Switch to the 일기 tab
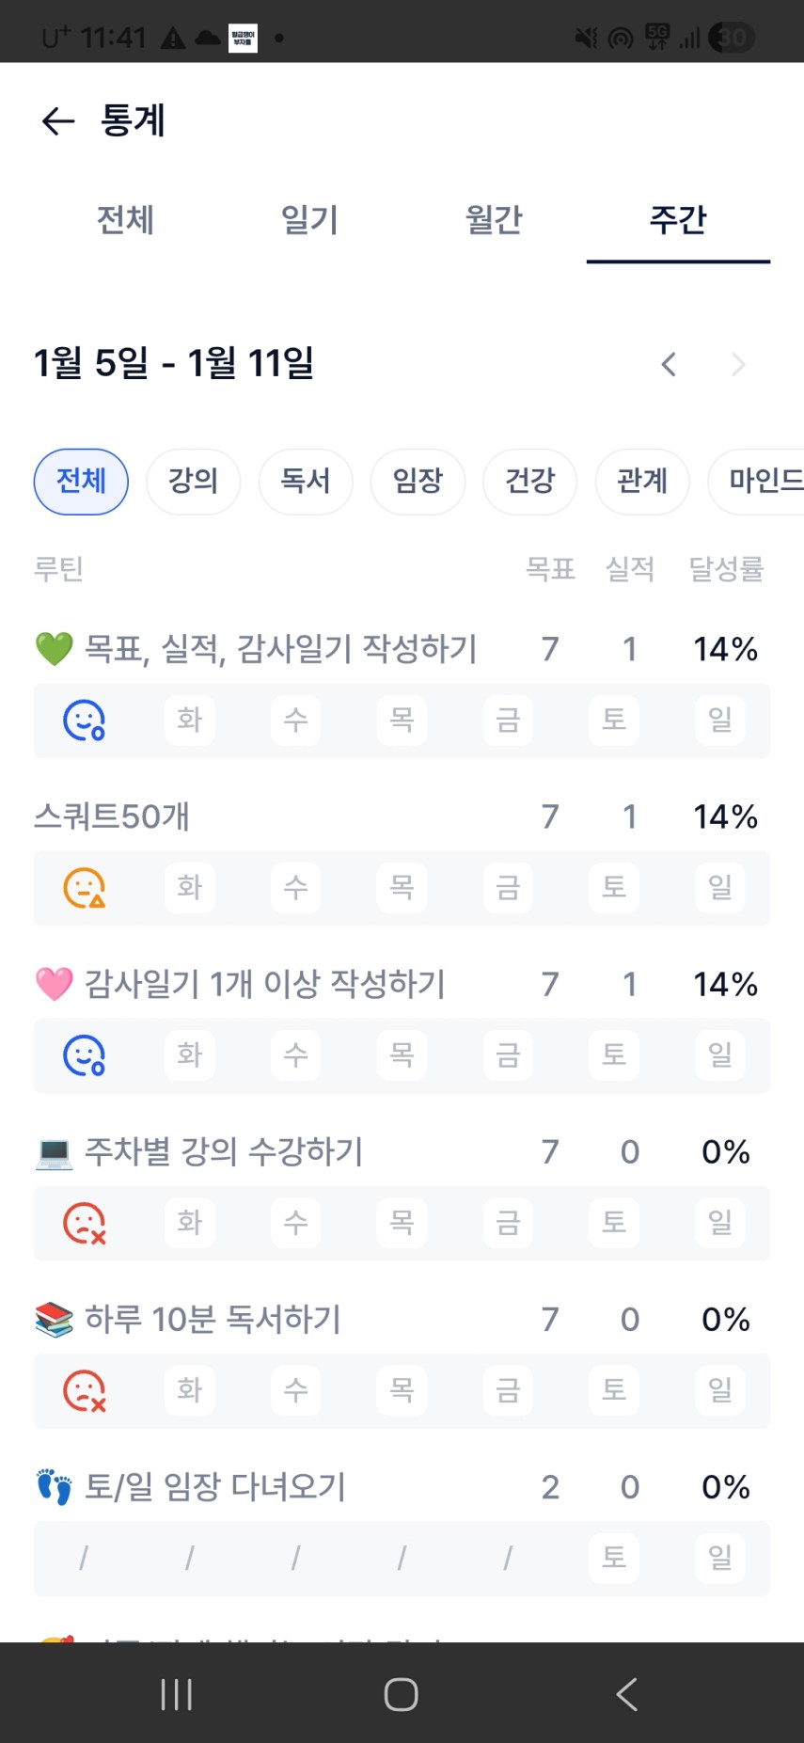804x1743 pixels. click(309, 220)
